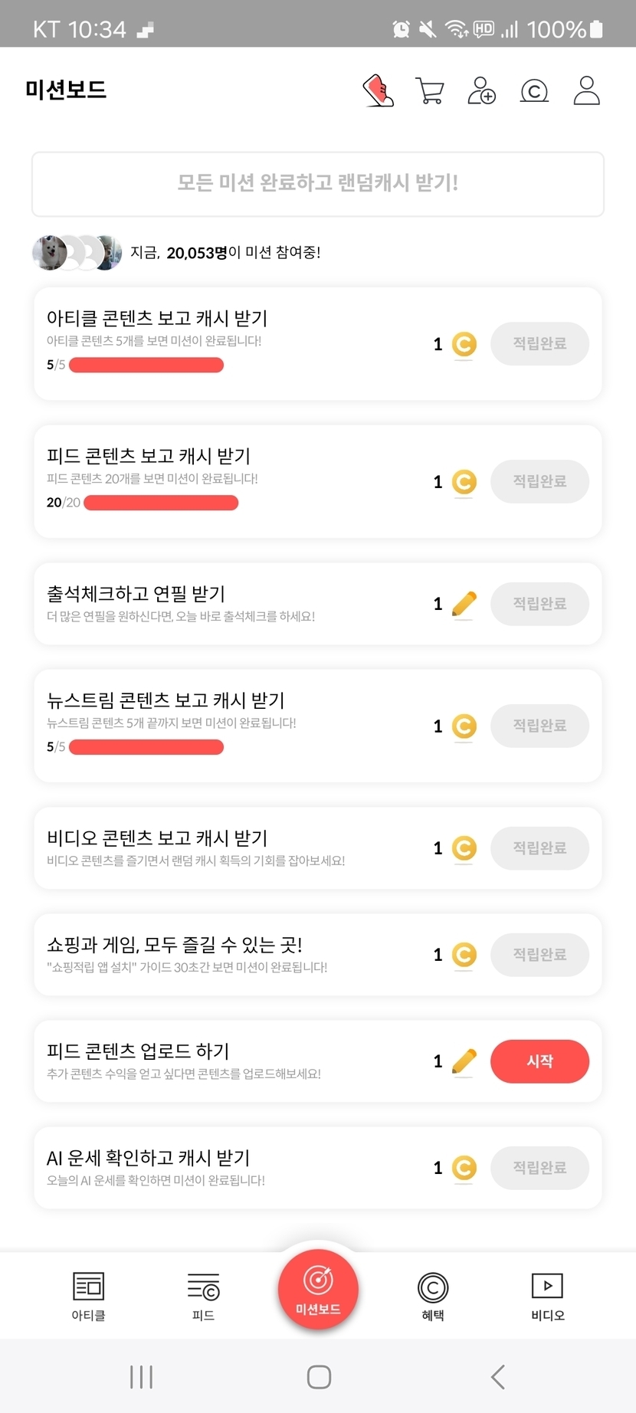Open the cash coin icon in header
Viewport: 636px width, 1413px height.
click(x=534, y=91)
